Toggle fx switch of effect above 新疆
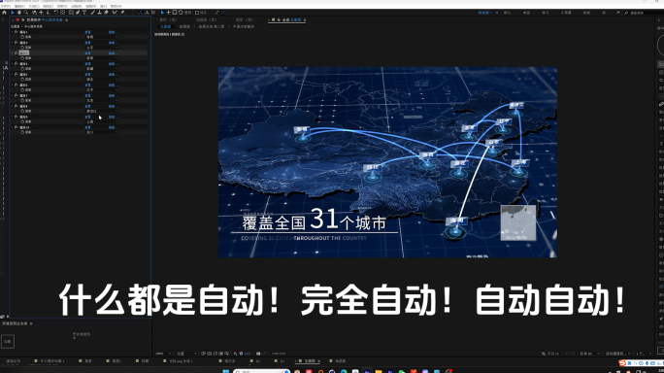The image size is (664, 373). [17, 63]
